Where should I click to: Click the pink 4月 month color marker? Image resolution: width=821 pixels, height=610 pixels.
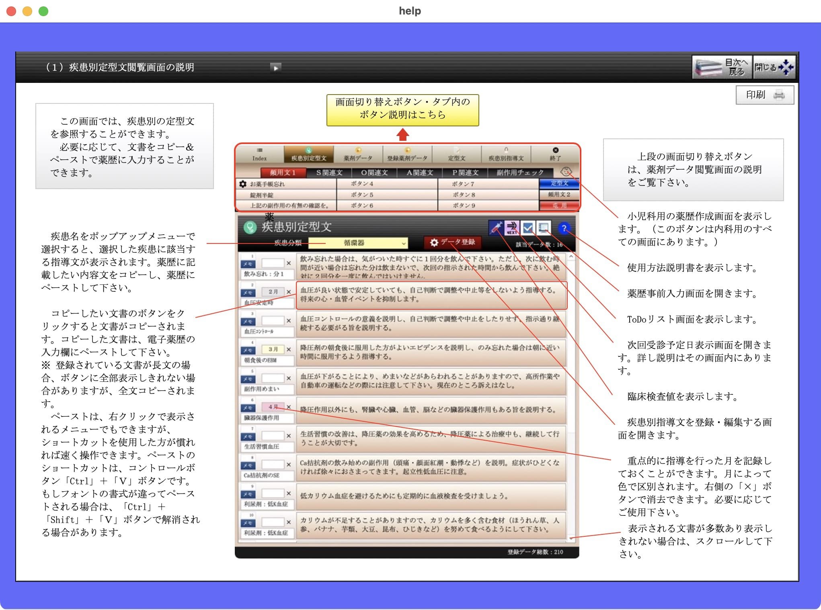point(273,407)
